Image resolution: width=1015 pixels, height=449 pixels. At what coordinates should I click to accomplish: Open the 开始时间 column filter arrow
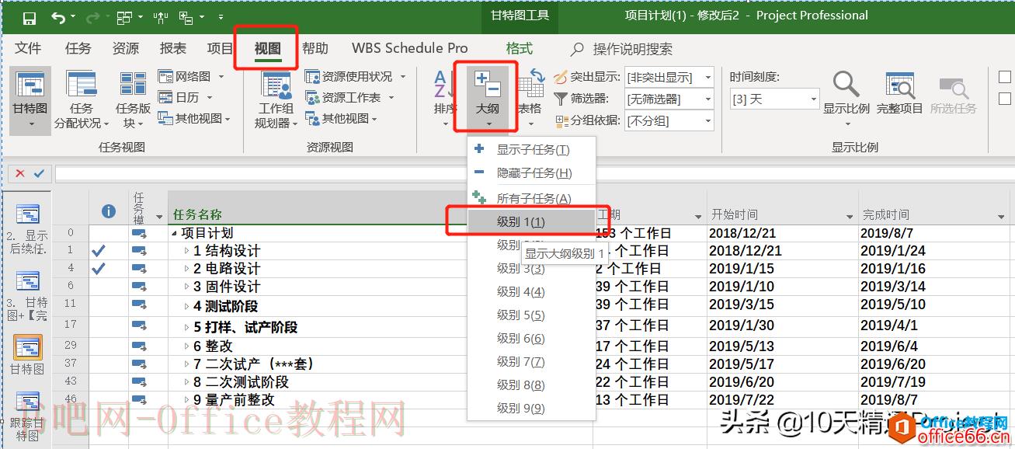[x=850, y=216]
